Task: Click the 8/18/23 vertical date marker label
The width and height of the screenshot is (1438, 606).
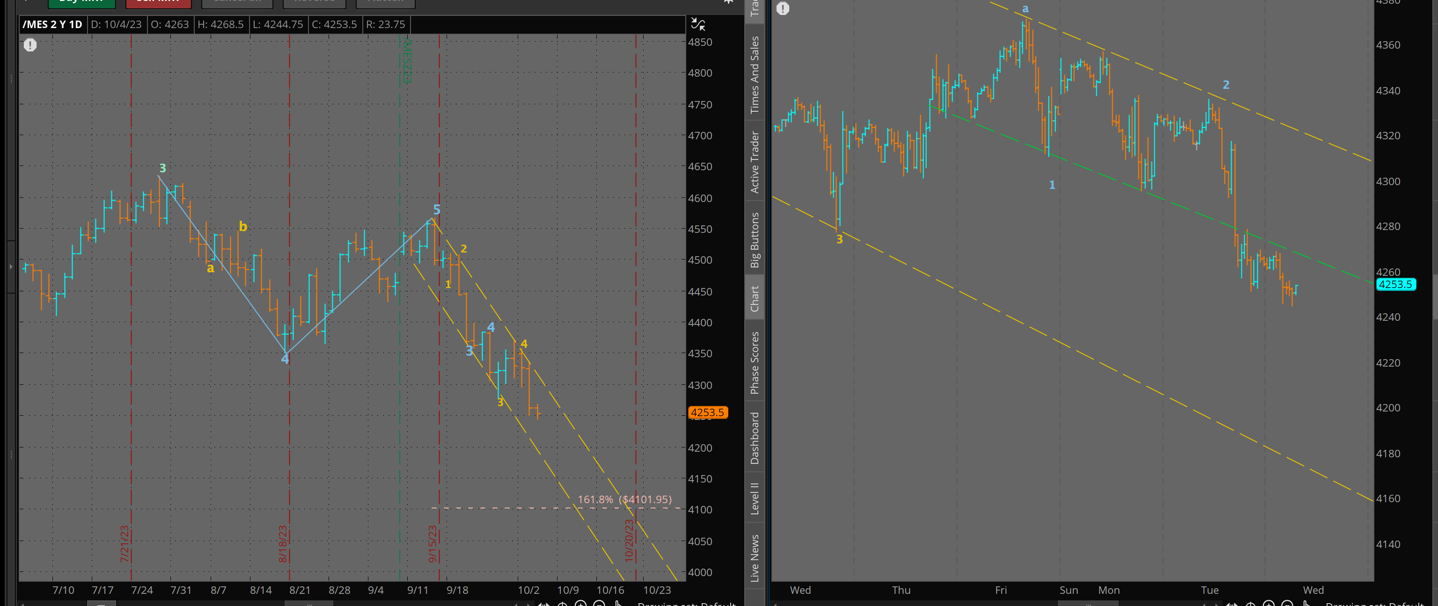Action: click(x=282, y=543)
